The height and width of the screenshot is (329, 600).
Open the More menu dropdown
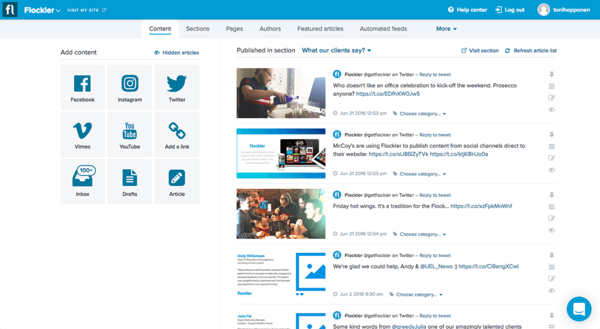(446, 29)
